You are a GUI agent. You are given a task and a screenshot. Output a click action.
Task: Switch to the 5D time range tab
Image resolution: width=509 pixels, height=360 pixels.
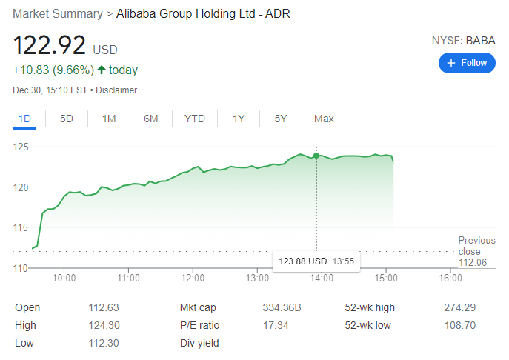click(67, 119)
